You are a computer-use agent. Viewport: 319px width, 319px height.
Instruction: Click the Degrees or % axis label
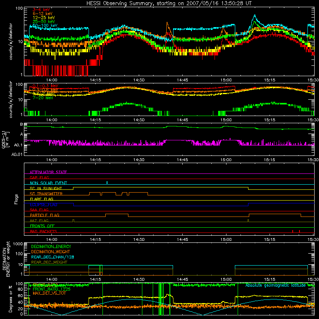(10, 299)
